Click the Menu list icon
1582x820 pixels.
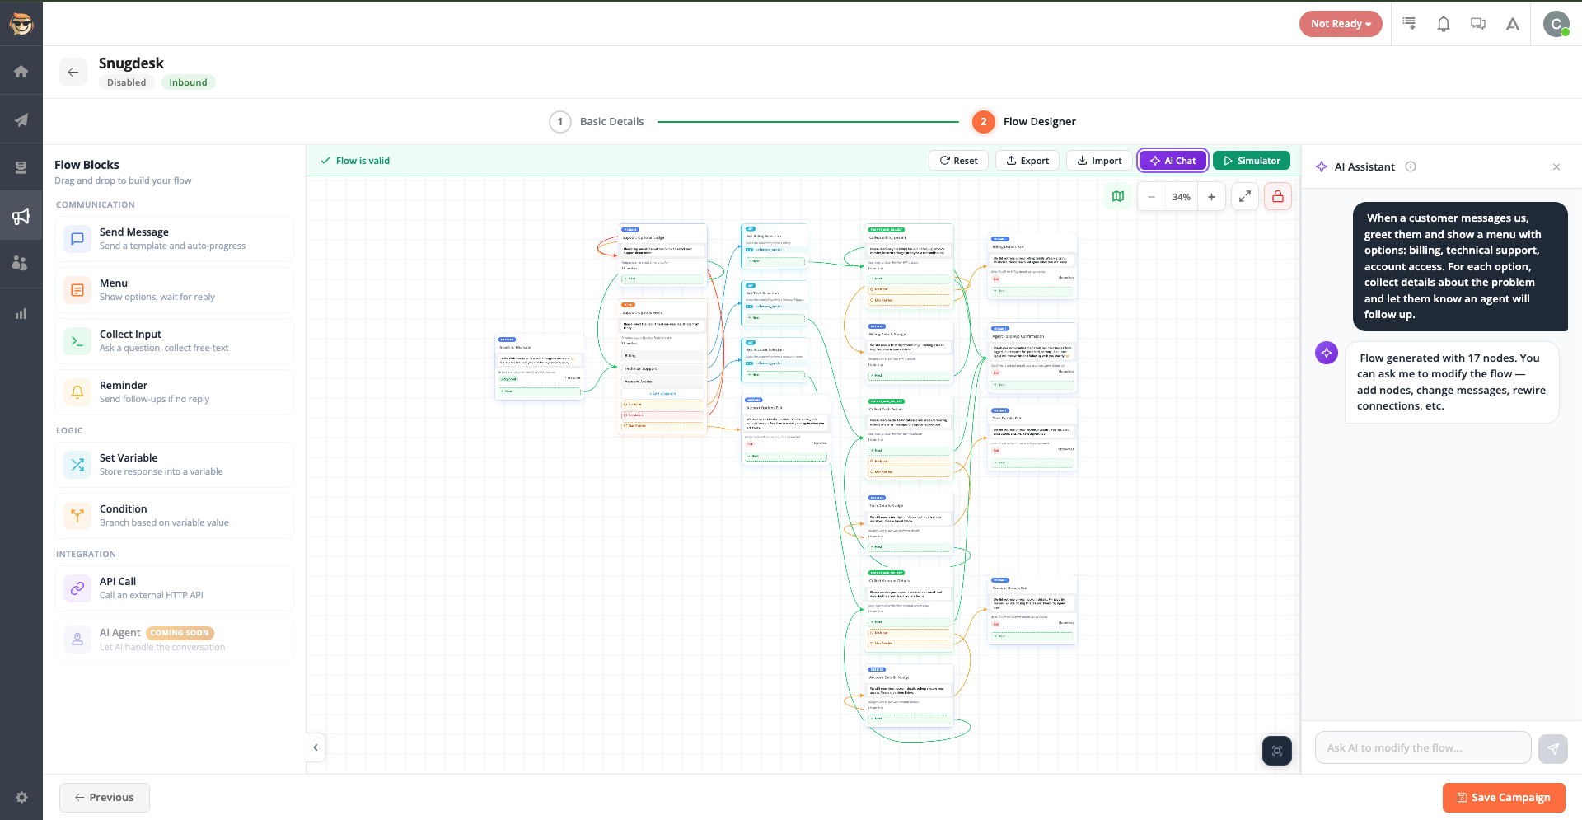(x=77, y=290)
